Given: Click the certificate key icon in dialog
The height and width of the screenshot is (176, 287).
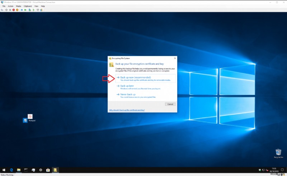Looking at the screenshot, I should click(x=111, y=65).
